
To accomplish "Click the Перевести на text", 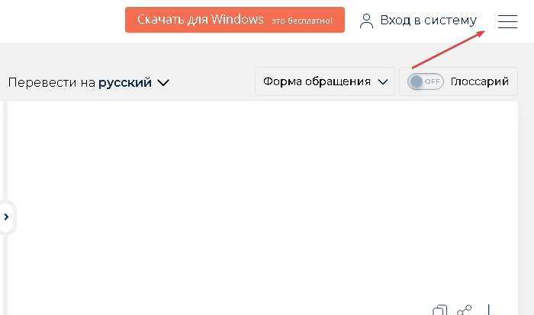I will [51, 82].
